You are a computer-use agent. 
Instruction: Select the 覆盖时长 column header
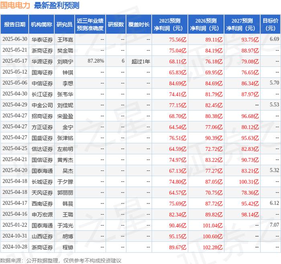tap(139, 24)
